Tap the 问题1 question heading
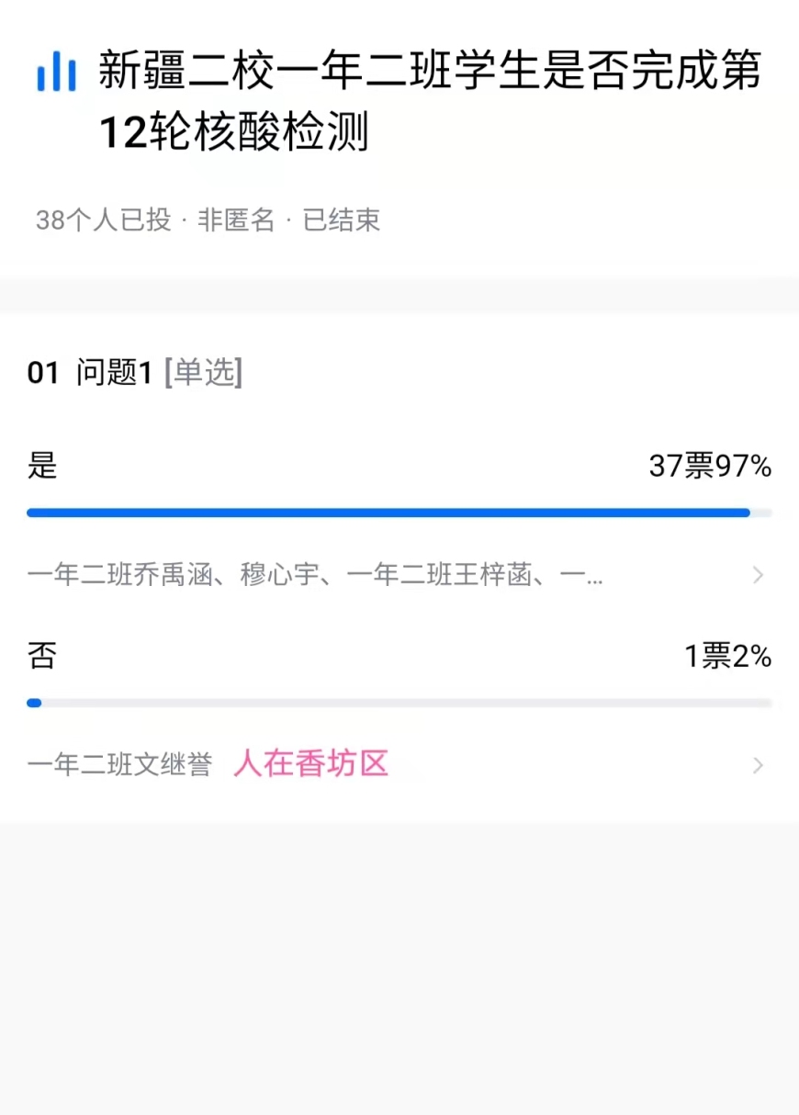799x1115 pixels. [x=114, y=373]
